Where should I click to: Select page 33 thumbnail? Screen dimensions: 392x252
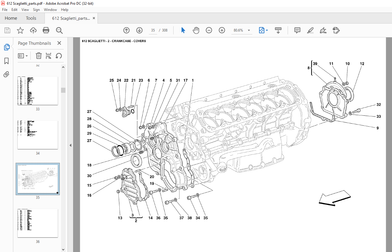[38, 91]
